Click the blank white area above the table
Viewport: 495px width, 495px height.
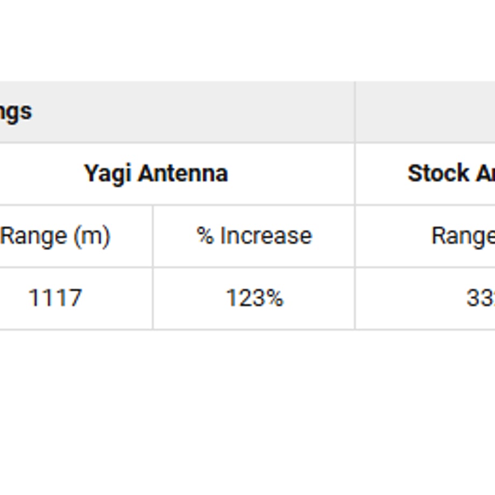[x=247, y=40]
